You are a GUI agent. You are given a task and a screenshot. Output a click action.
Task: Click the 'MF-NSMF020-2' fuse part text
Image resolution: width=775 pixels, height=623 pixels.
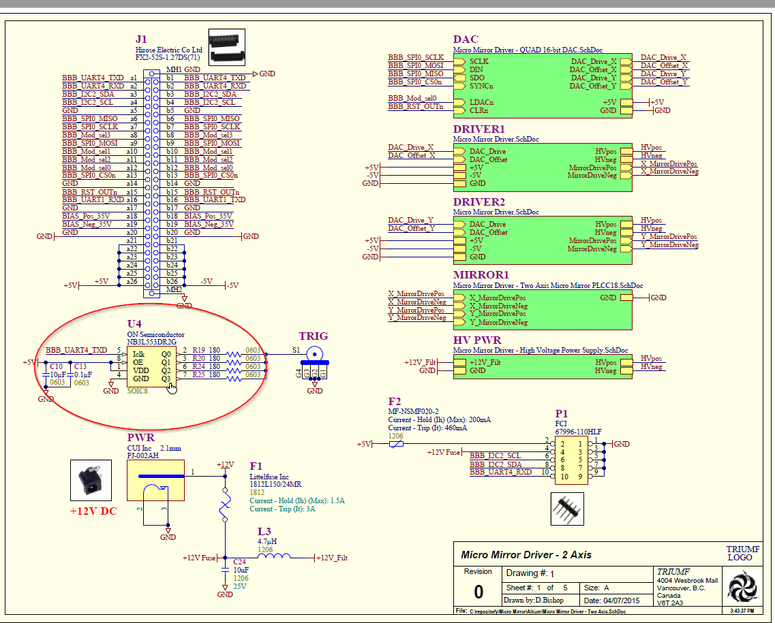[413, 411]
